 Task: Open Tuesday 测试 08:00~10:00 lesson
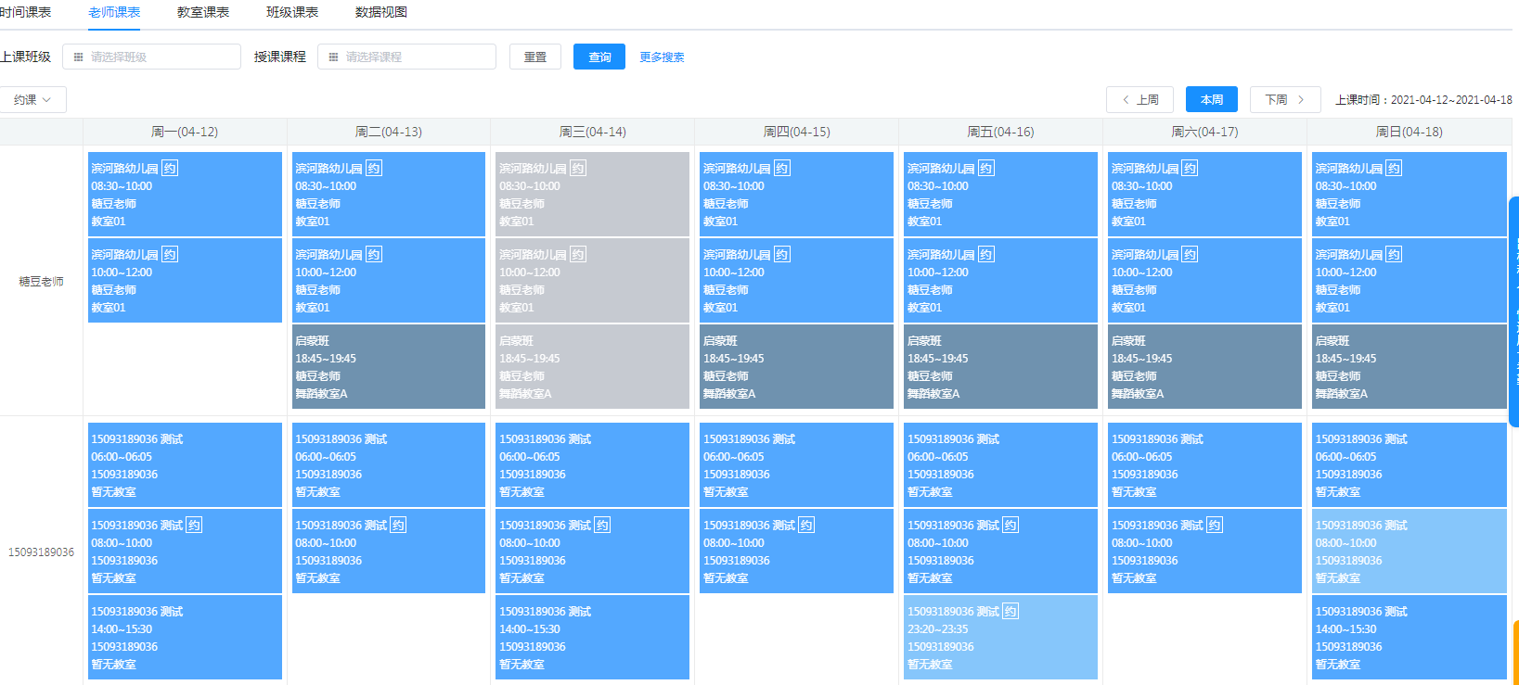coord(389,551)
